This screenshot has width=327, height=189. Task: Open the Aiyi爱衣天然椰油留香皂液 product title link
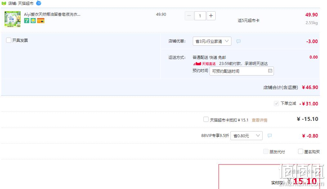[x=52, y=14]
